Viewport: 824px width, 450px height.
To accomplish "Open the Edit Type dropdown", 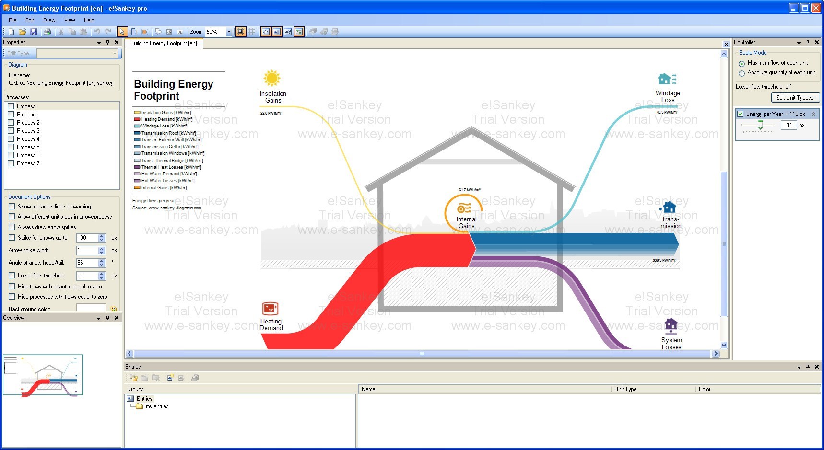I will 115,53.
